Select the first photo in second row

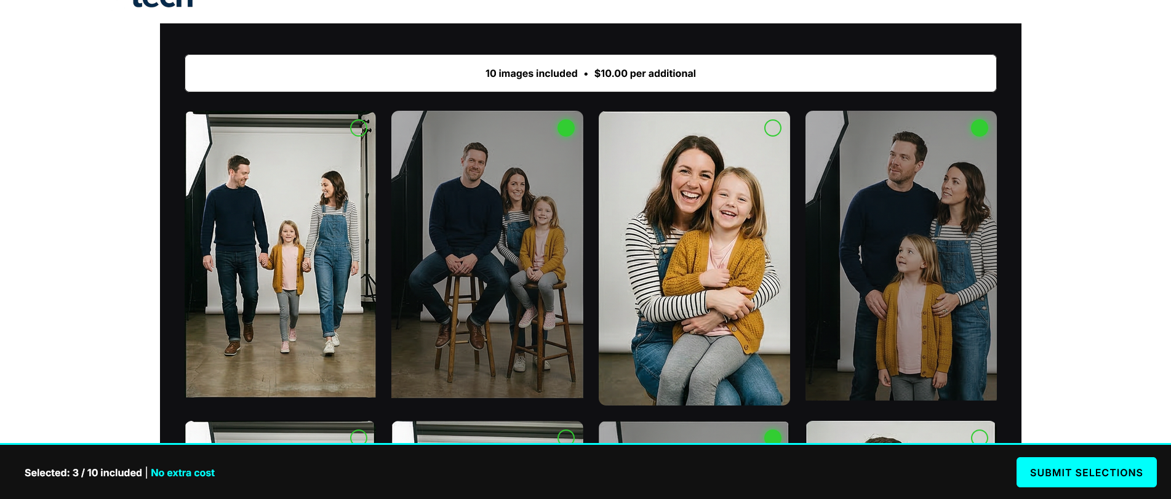[359, 436]
